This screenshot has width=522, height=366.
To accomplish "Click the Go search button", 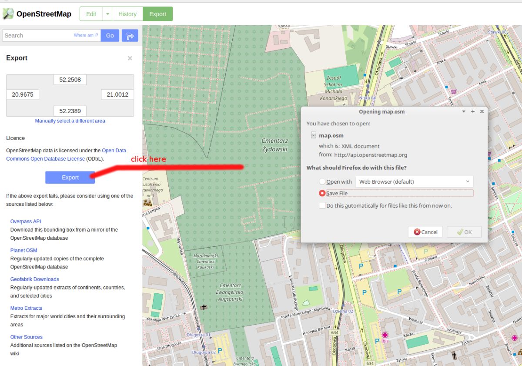I will pyautogui.click(x=110, y=35).
